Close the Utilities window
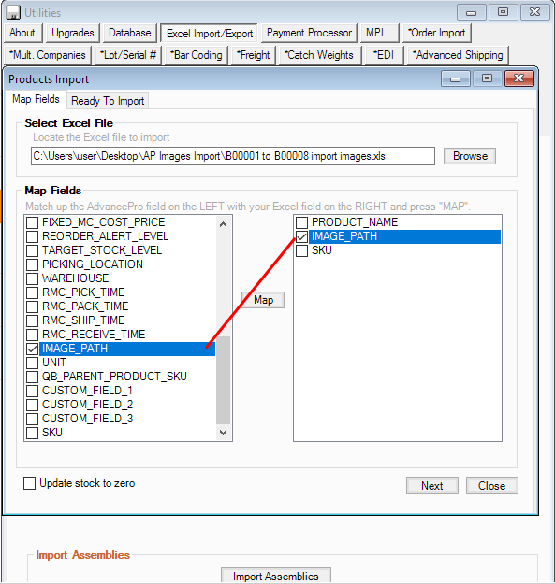This screenshot has width=555, height=584. pos(534,12)
